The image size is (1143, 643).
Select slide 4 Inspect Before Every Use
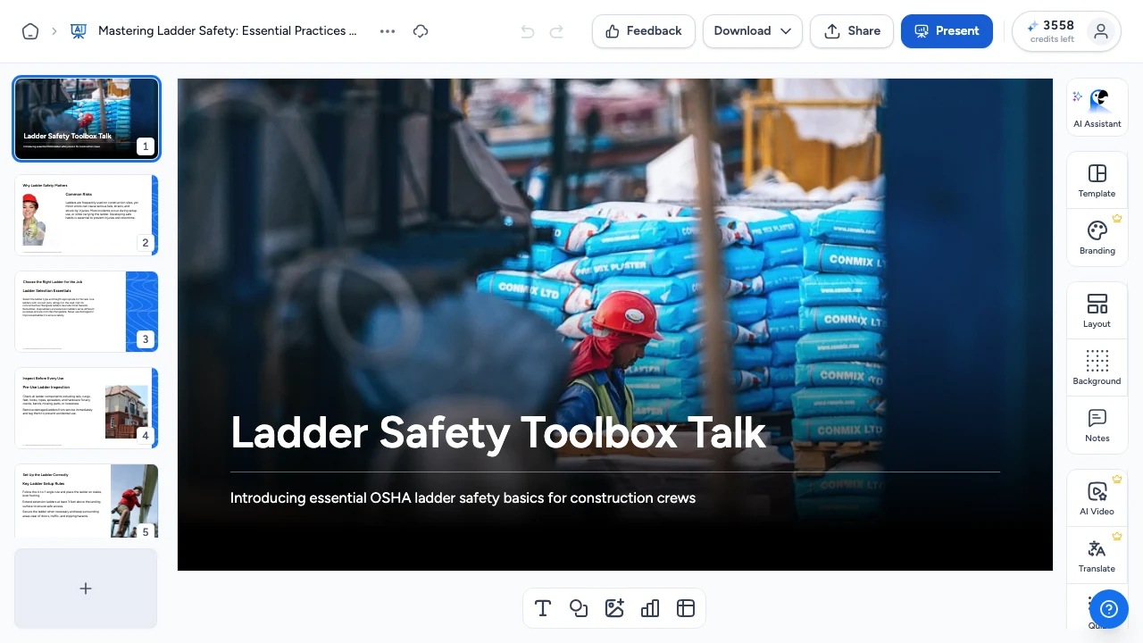(87, 408)
